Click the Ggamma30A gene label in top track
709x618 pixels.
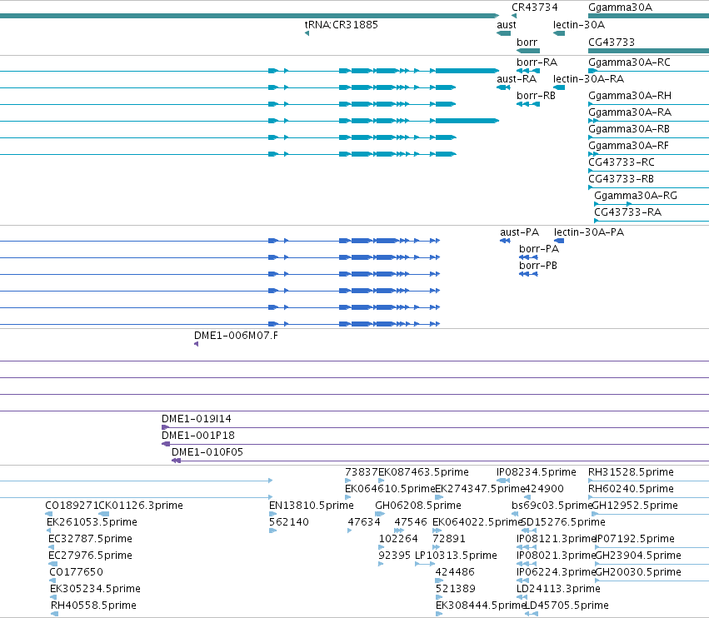[621, 7]
